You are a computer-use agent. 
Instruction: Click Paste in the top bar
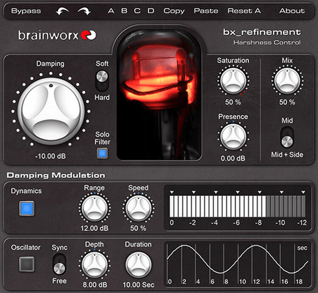coord(206,11)
